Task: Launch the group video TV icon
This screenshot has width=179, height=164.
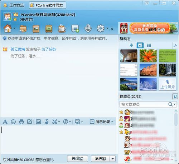Action: 49,29
